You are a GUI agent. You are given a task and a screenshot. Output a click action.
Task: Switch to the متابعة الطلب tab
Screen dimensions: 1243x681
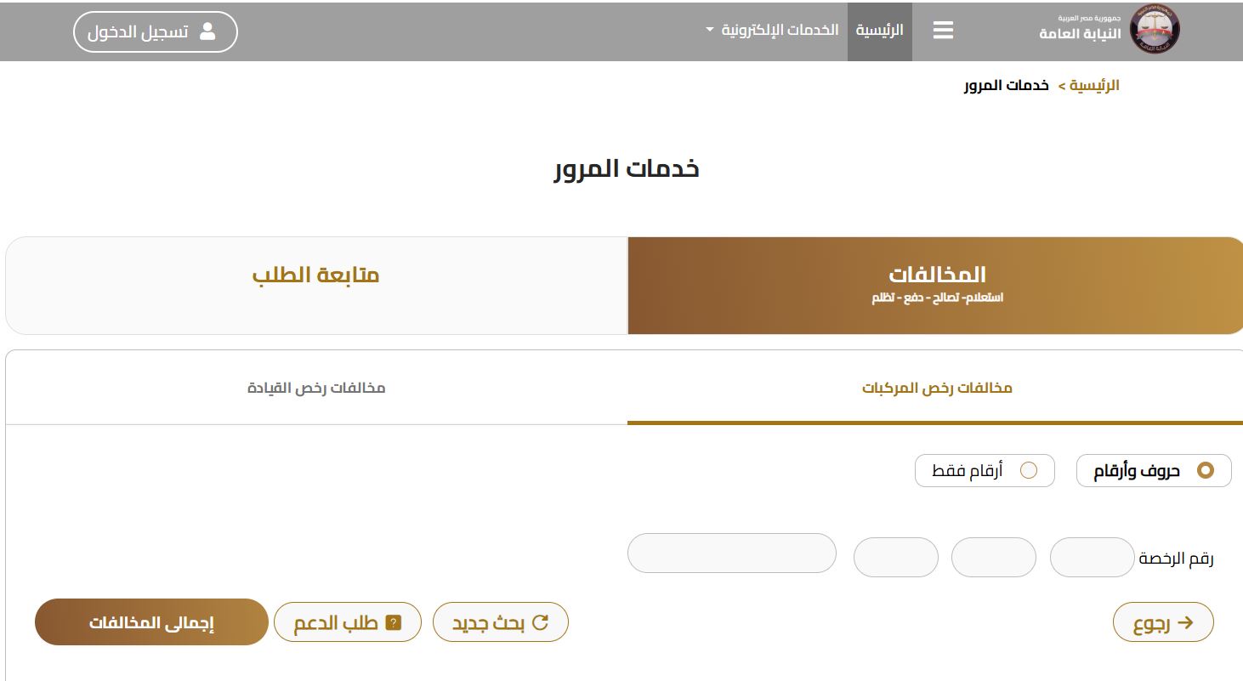pos(315,275)
